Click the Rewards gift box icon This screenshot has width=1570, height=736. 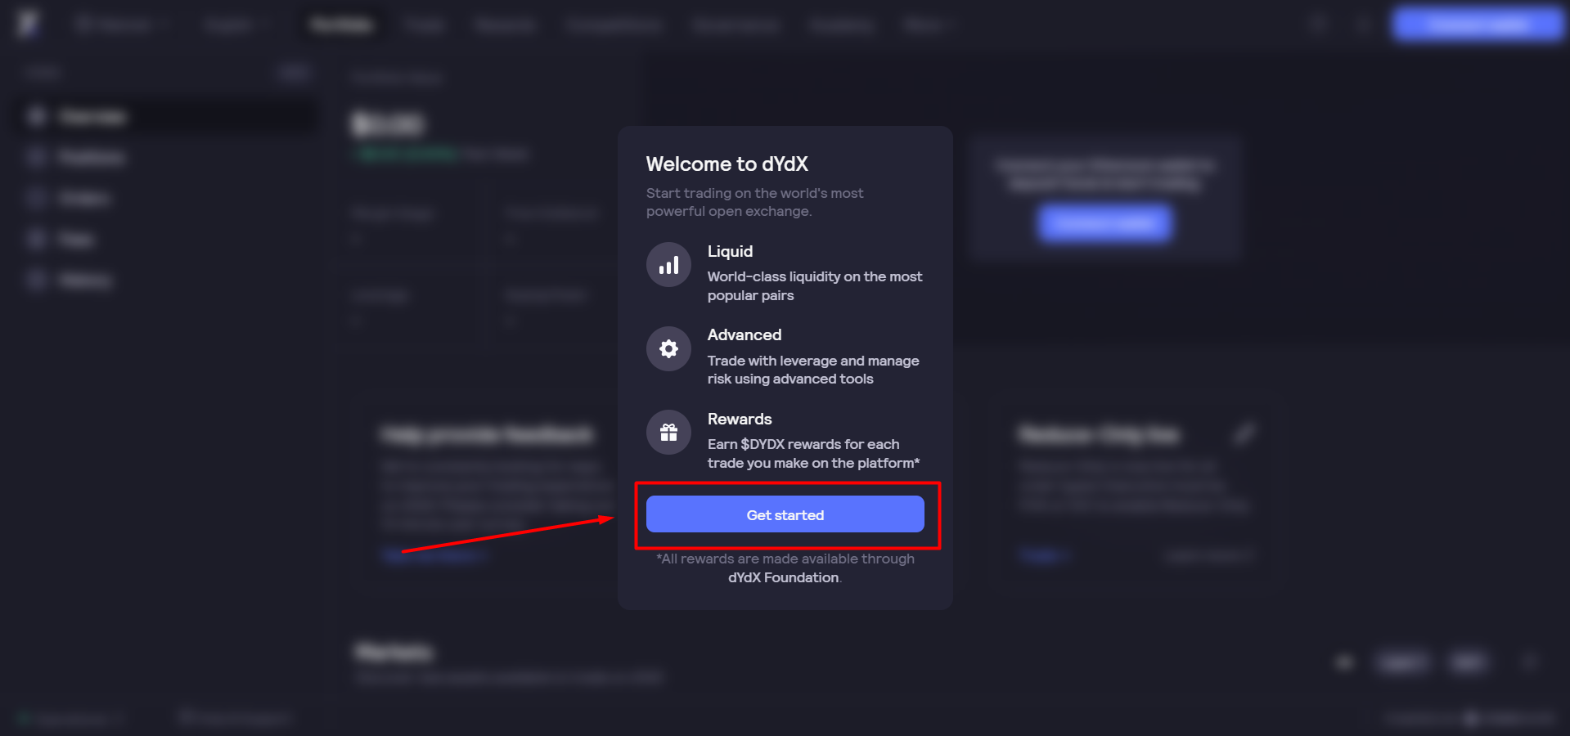tap(668, 432)
